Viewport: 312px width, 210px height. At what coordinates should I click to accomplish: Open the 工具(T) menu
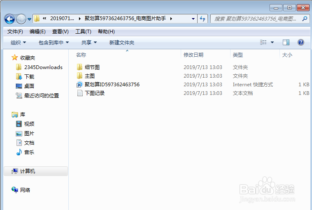(x=83, y=32)
